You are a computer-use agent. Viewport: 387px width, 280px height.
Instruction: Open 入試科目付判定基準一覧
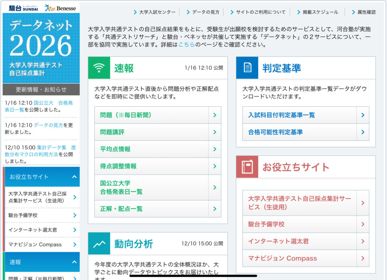pyautogui.click(x=281, y=115)
